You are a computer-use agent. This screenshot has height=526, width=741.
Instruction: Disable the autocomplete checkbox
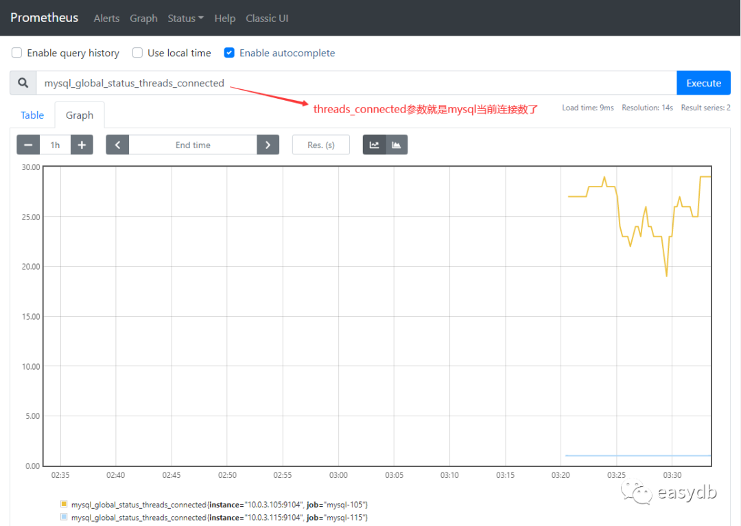(x=229, y=53)
